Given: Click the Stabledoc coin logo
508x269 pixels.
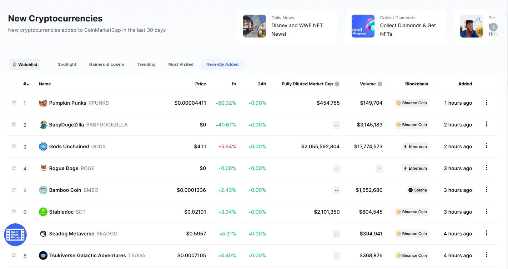Looking at the screenshot, I should [x=43, y=212].
